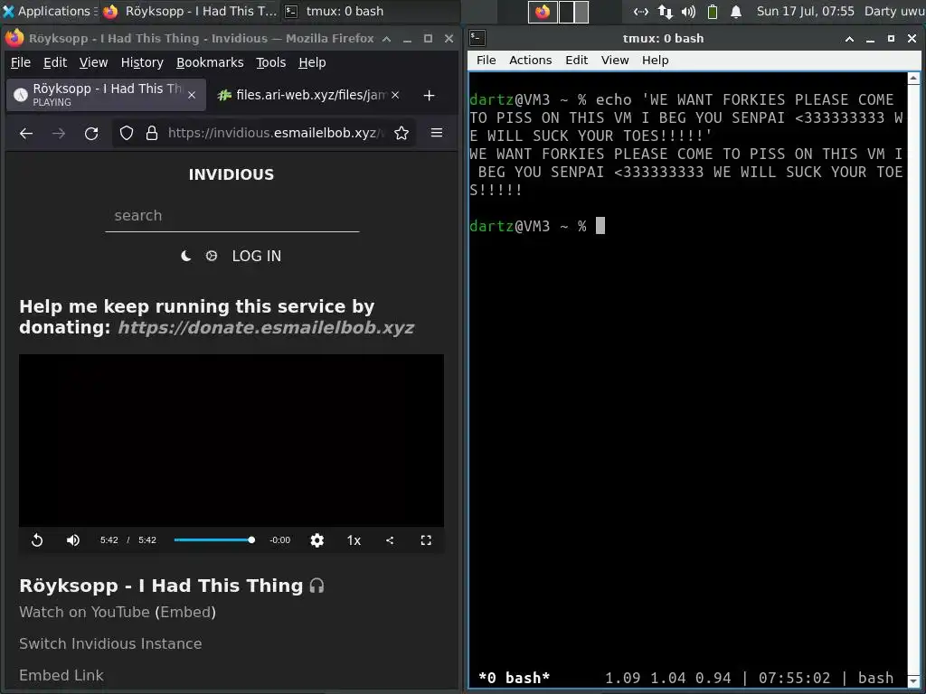Image resolution: width=926 pixels, height=694 pixels.
Task: Toggle the remaining time display -0:00
Action: click(280, 540)
